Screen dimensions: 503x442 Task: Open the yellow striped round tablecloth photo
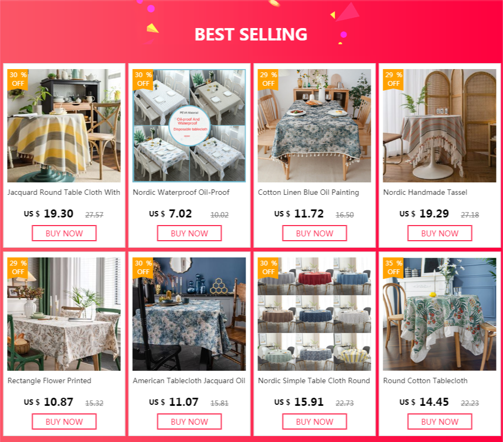[64, 126]
